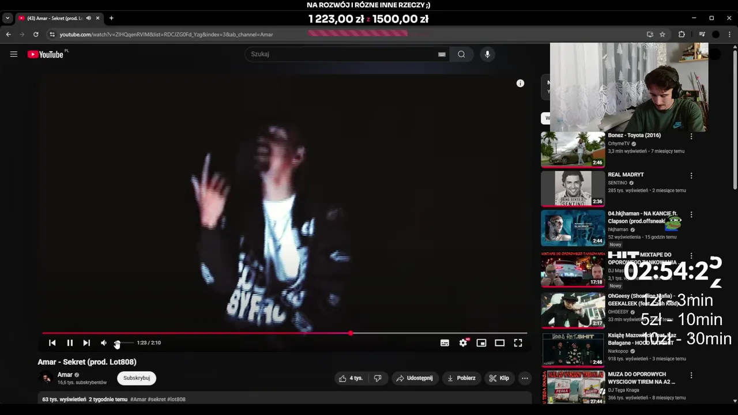
Task: Click the CrhymeTV channel name
Action: (619, 144)
